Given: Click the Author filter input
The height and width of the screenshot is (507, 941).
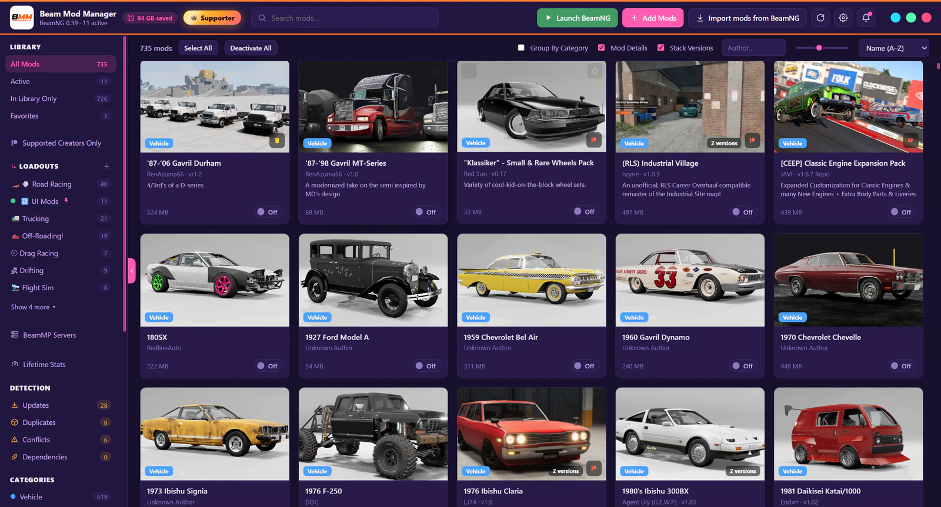Looking at the screenshot, I should click(754, 48).
